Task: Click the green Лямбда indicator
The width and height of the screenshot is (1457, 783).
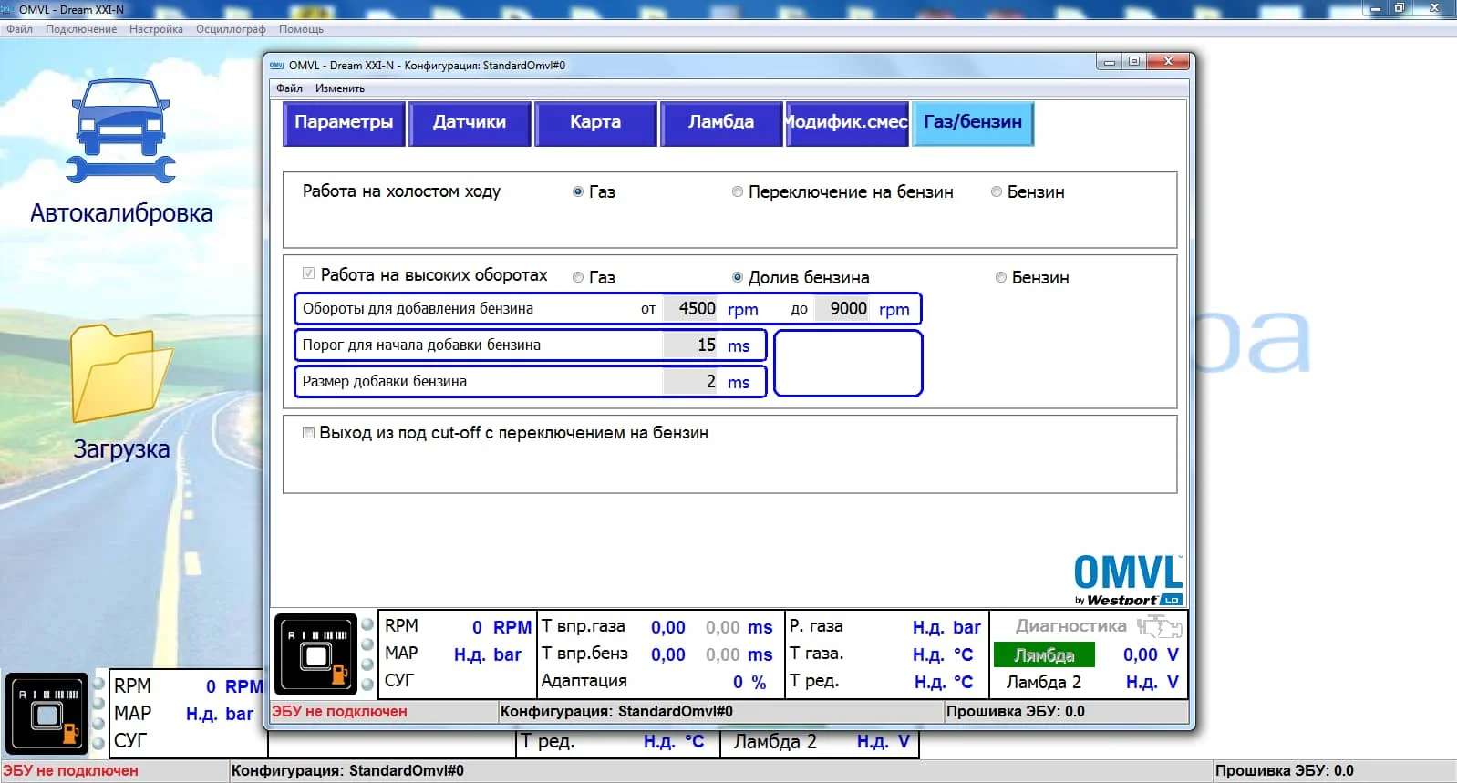Action: 1044,655
